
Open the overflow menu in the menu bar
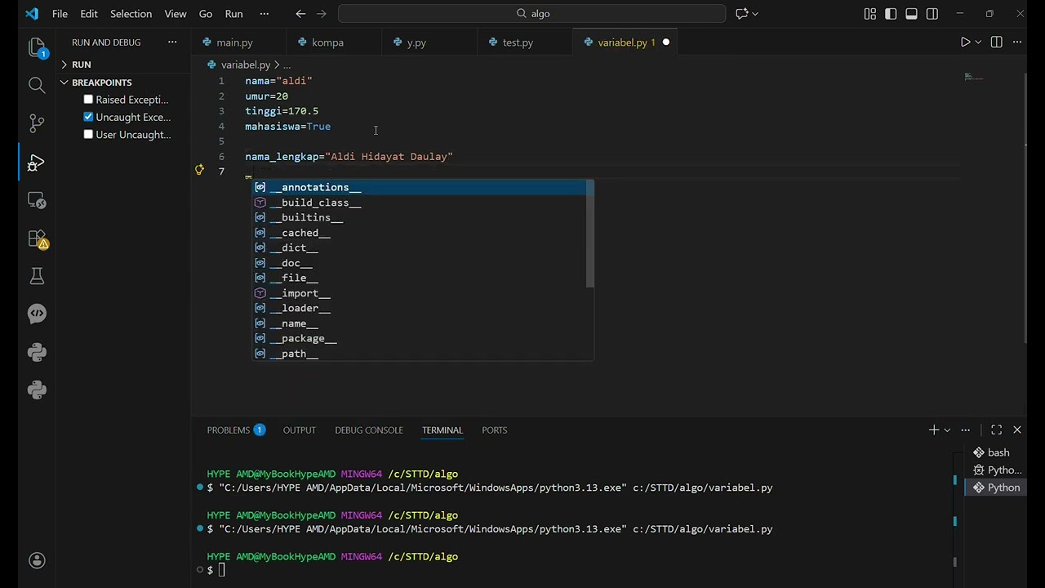click(x=264, y=14)
